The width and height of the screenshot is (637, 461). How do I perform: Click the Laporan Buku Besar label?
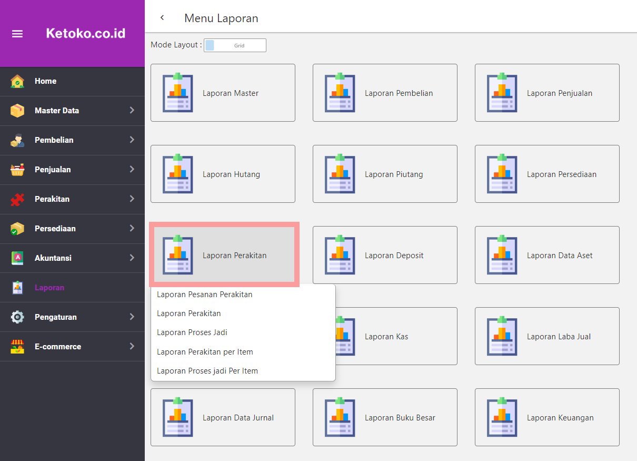coord(400,418)
